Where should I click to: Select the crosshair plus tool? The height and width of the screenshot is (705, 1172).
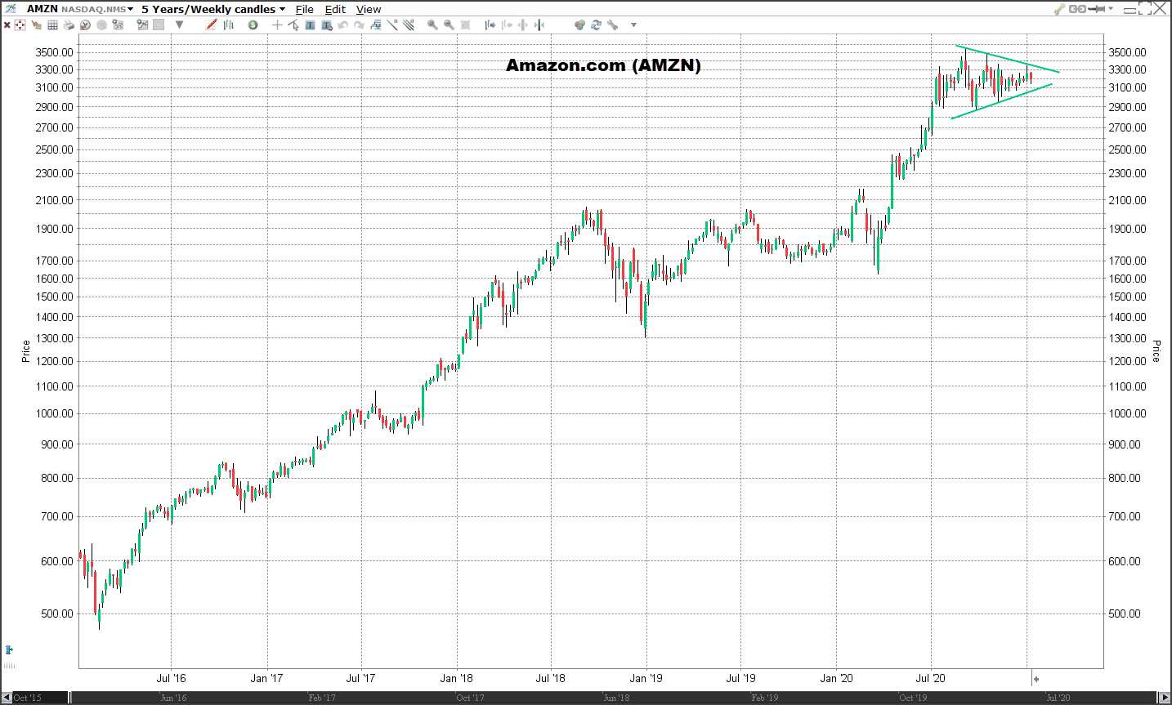[277, 25]
